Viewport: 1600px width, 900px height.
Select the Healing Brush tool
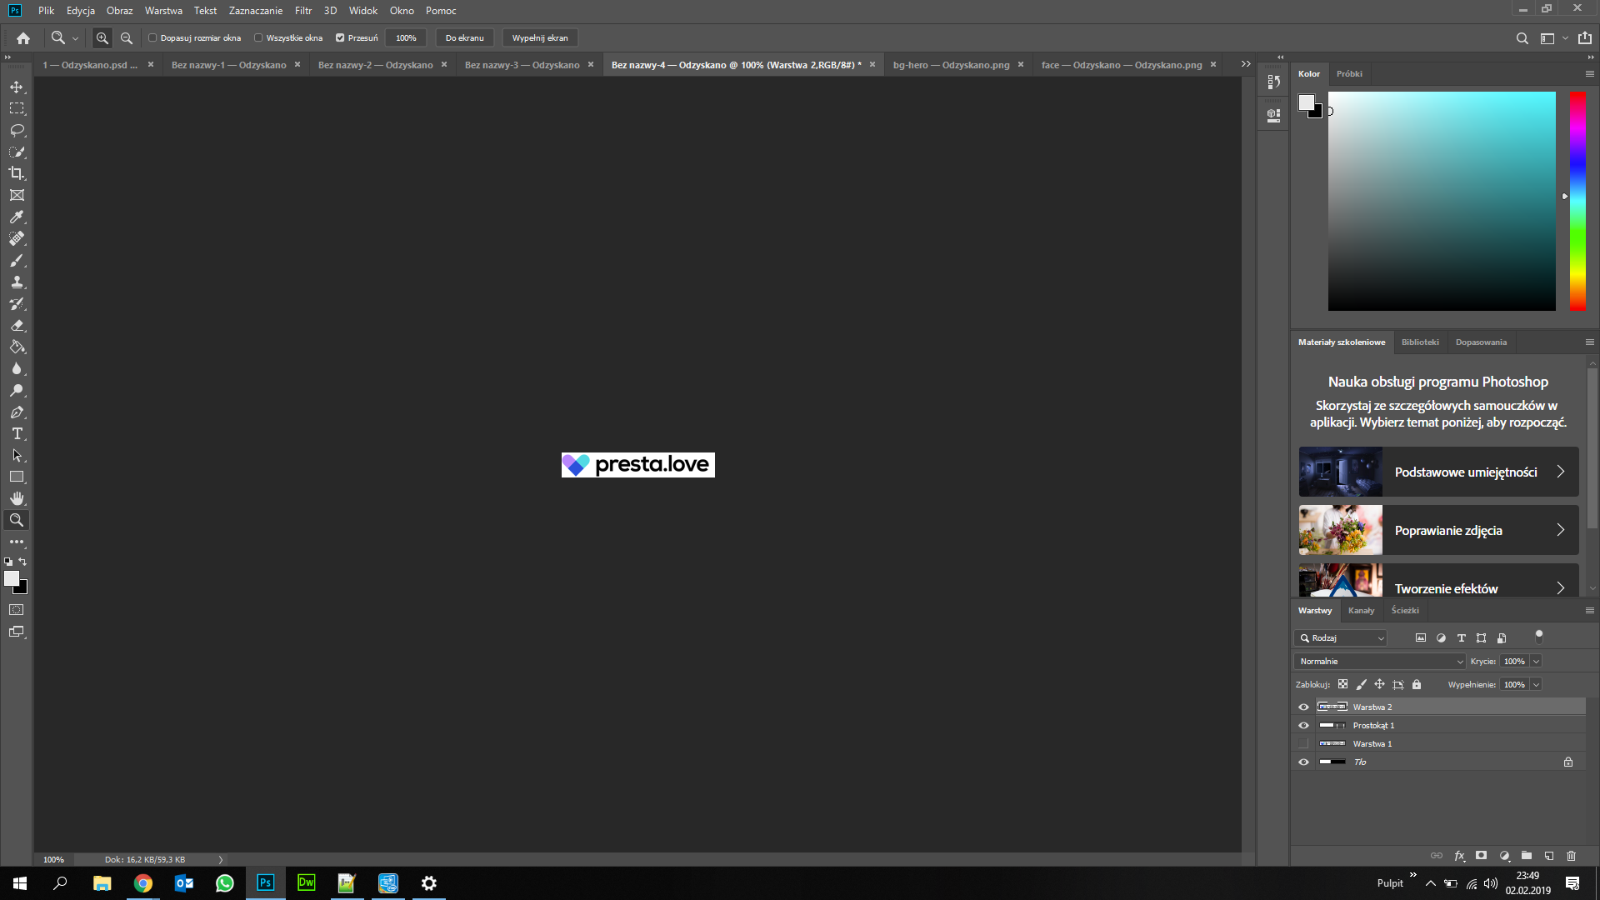click(x=17, y=238)
